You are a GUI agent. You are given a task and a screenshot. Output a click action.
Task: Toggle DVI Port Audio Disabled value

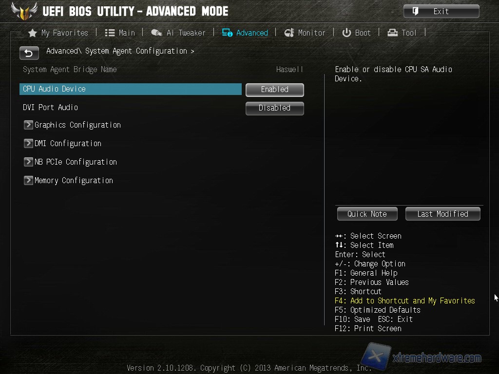point(275,108)
